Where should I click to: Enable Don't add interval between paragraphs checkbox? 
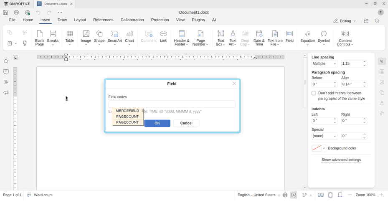coord(314,93)
